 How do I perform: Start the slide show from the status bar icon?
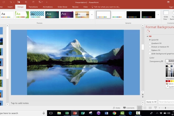point(156,108)
